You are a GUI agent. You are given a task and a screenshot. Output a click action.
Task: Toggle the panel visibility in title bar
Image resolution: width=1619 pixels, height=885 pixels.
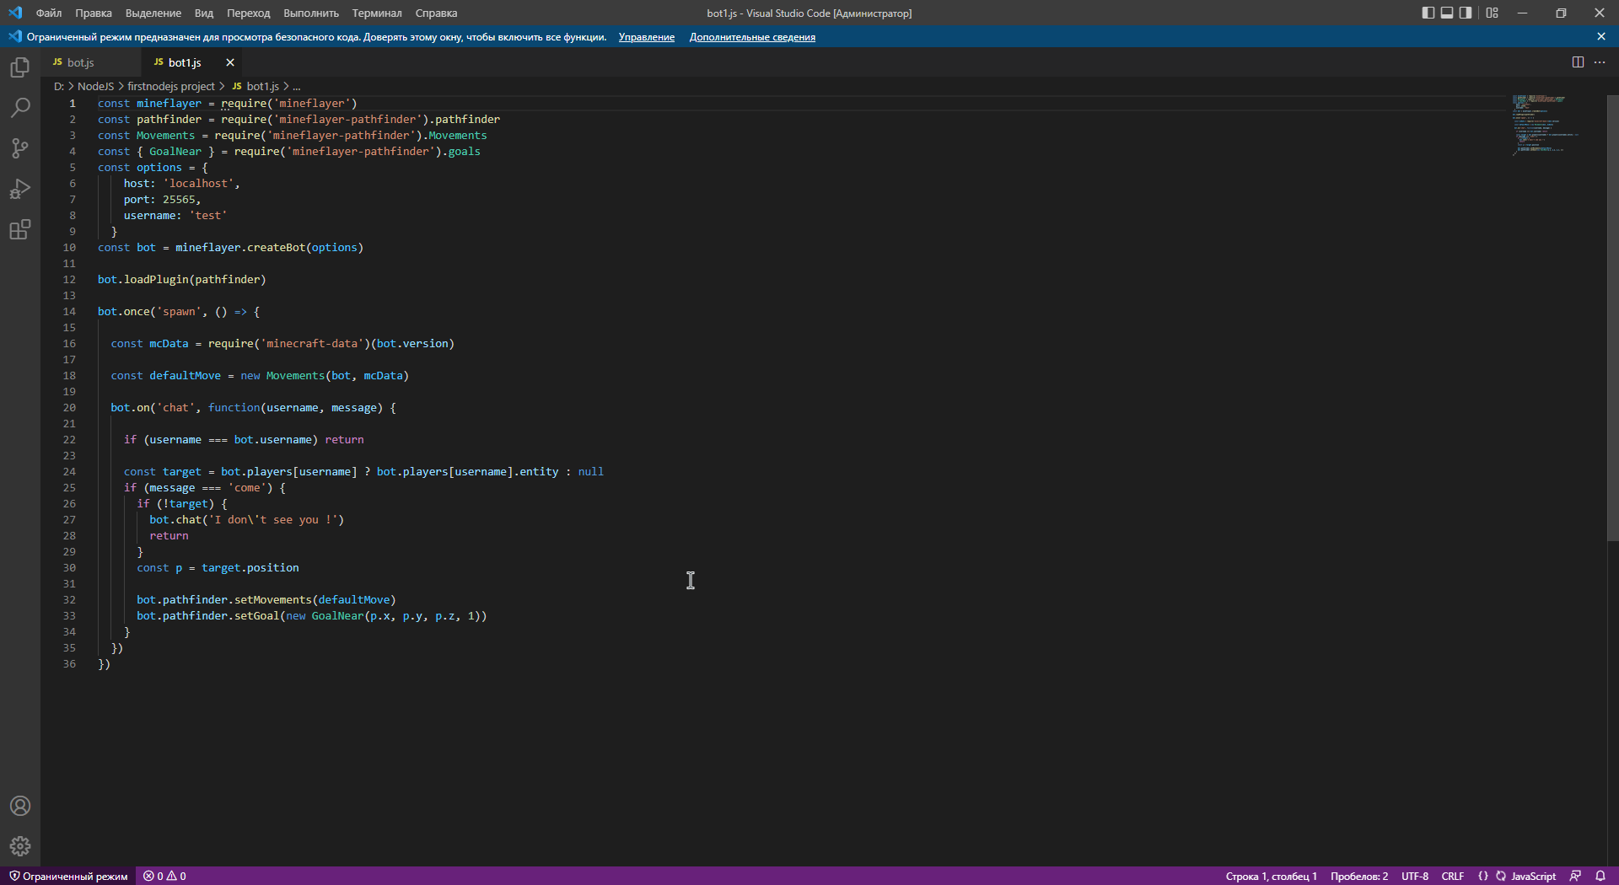1446,13
